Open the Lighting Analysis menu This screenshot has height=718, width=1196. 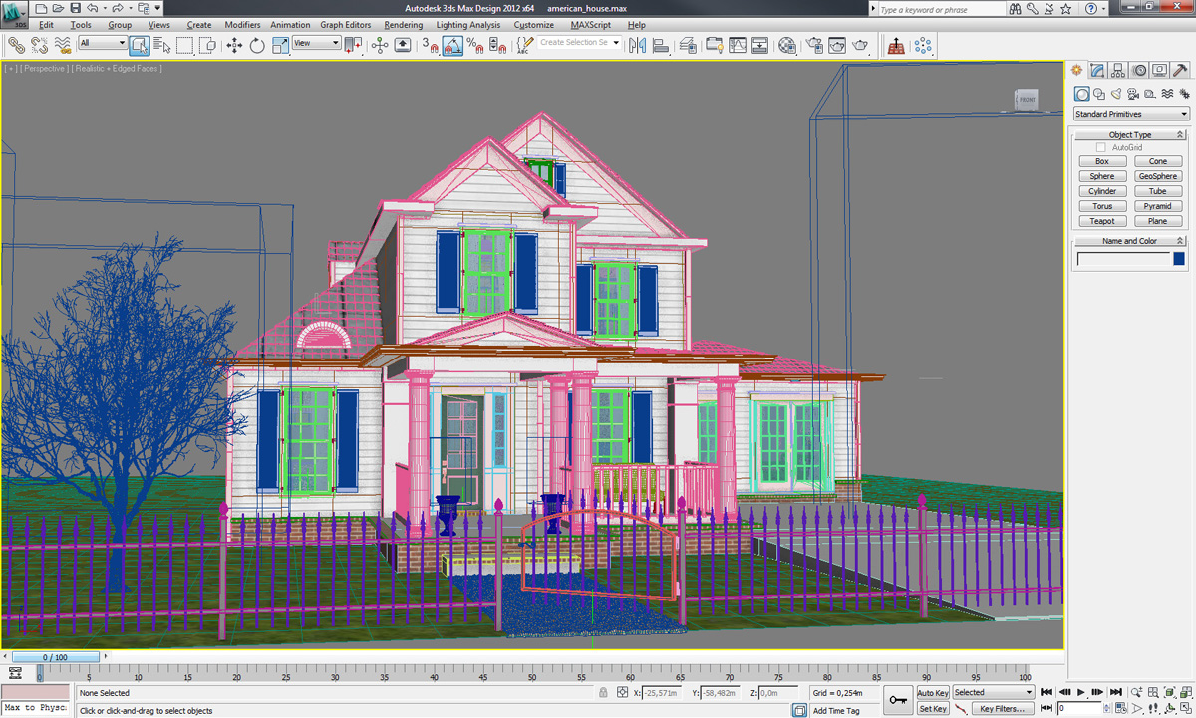coord(468,25)
